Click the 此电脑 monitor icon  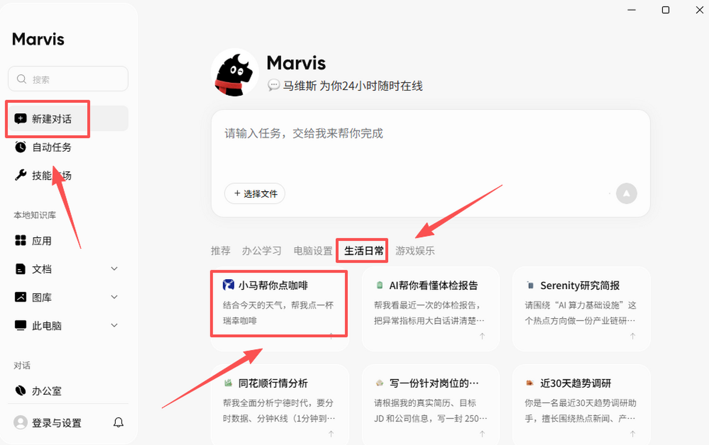click(x=21, y=326)
